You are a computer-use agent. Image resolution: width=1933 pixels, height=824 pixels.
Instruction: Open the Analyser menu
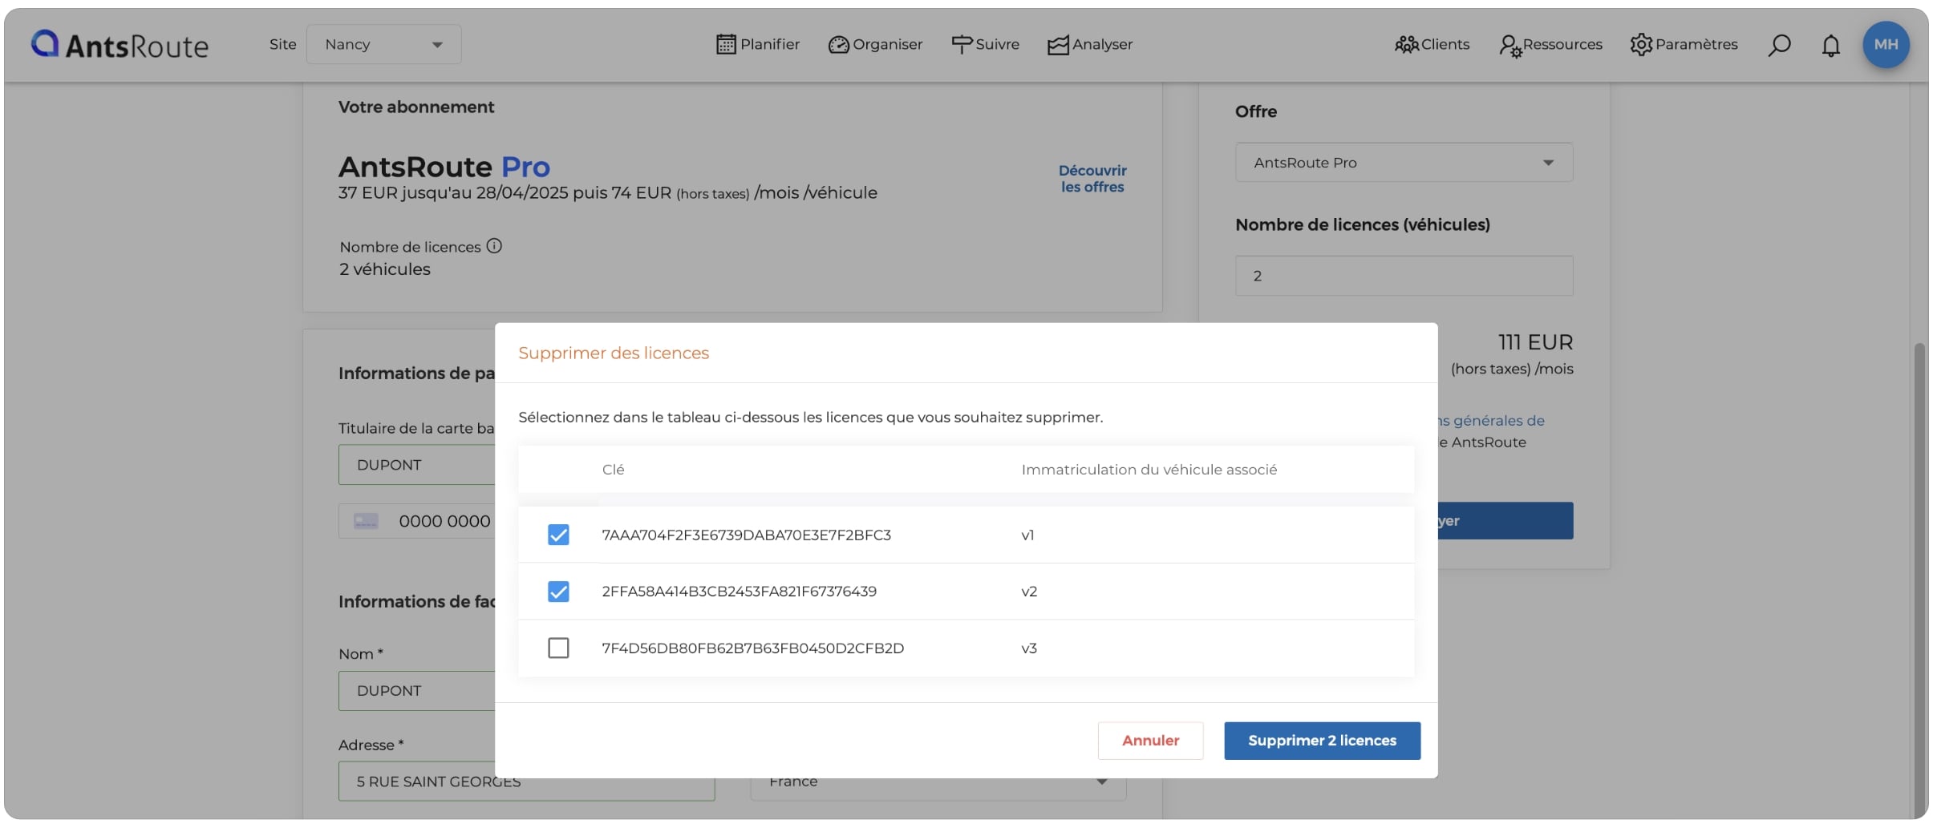click(x=1090, y=44)
